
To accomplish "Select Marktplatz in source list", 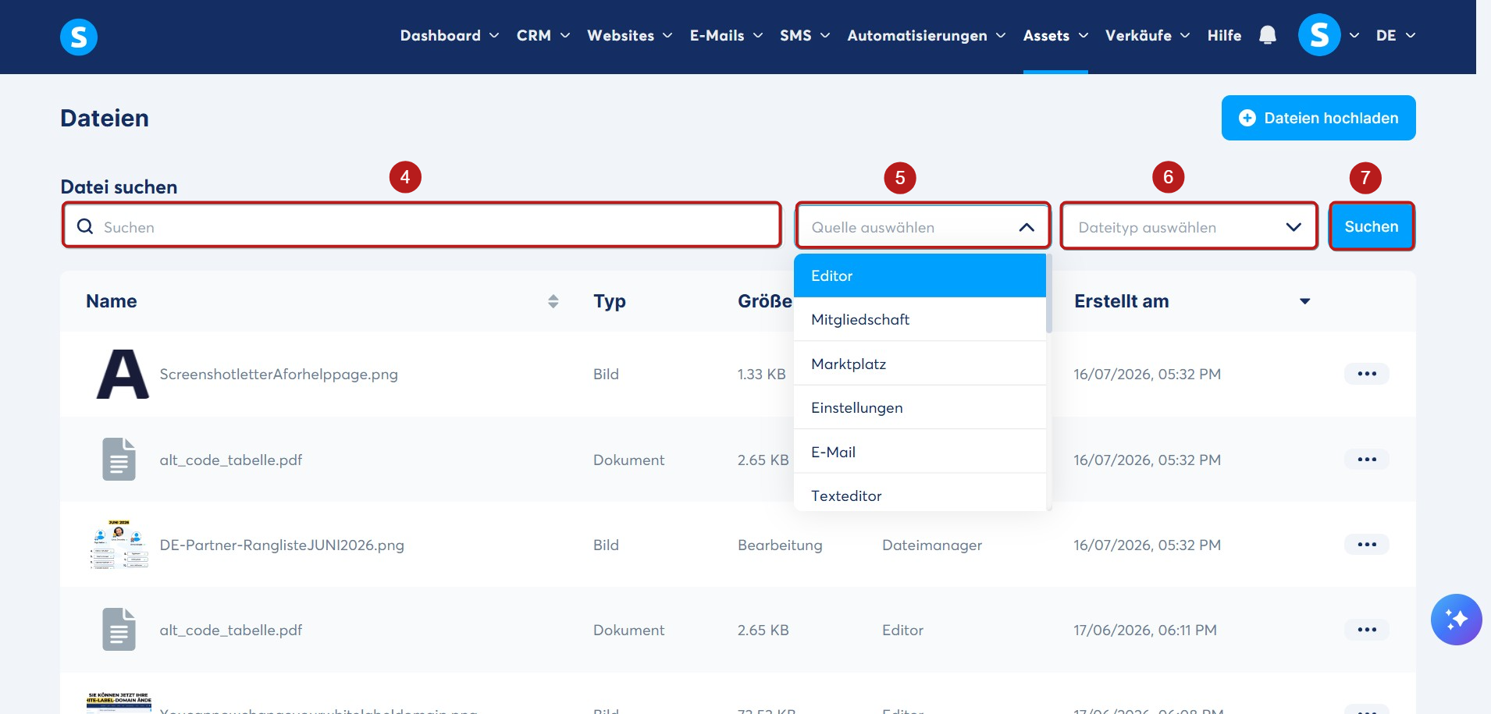I will tap(920, 364).
